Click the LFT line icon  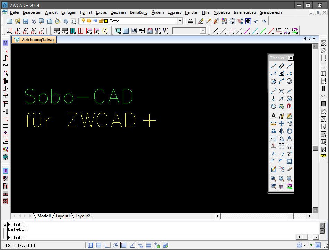click(279, 31)
